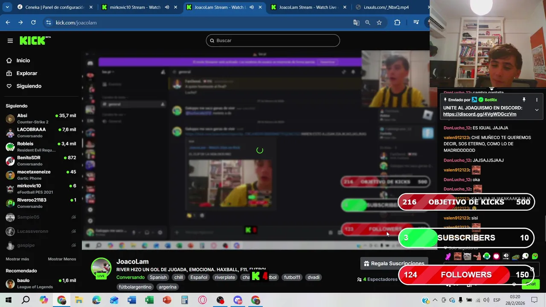This screenshot has height=307, width=546.
Task: Open Absi's channel from following list
Action: (x=41, y=119)
